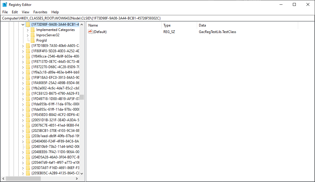Click the Type column header
The width and height of the screenshot is (315, 182).
[x=167, y=25]
